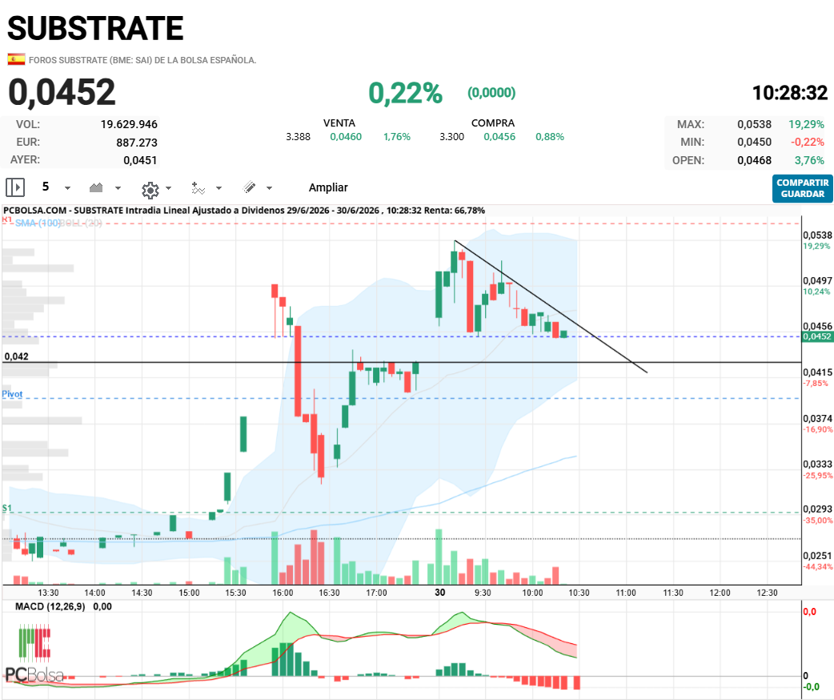This screenshot has width=834, height=700.
Task: Expand the interval 5 dropdown arrow
Action: [67, 188]
